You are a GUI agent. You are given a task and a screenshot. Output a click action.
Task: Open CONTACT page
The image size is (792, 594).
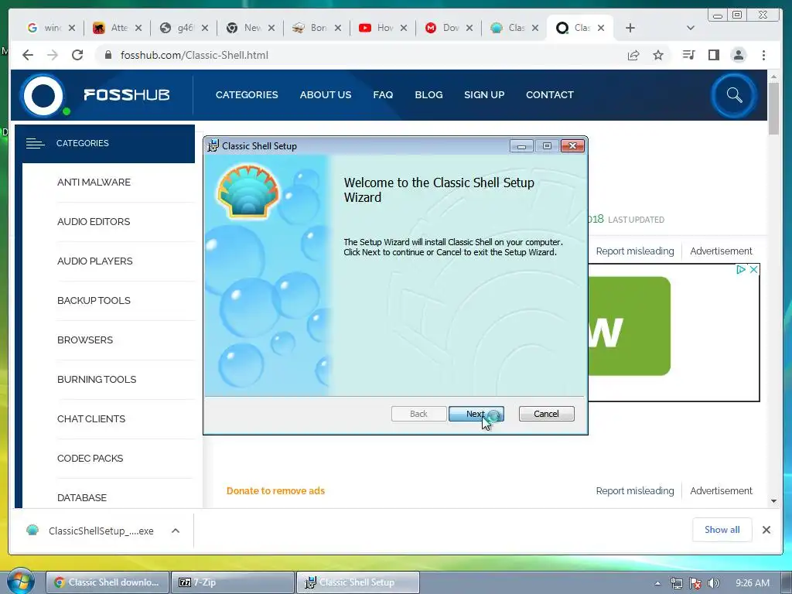(x=550, y=95)
